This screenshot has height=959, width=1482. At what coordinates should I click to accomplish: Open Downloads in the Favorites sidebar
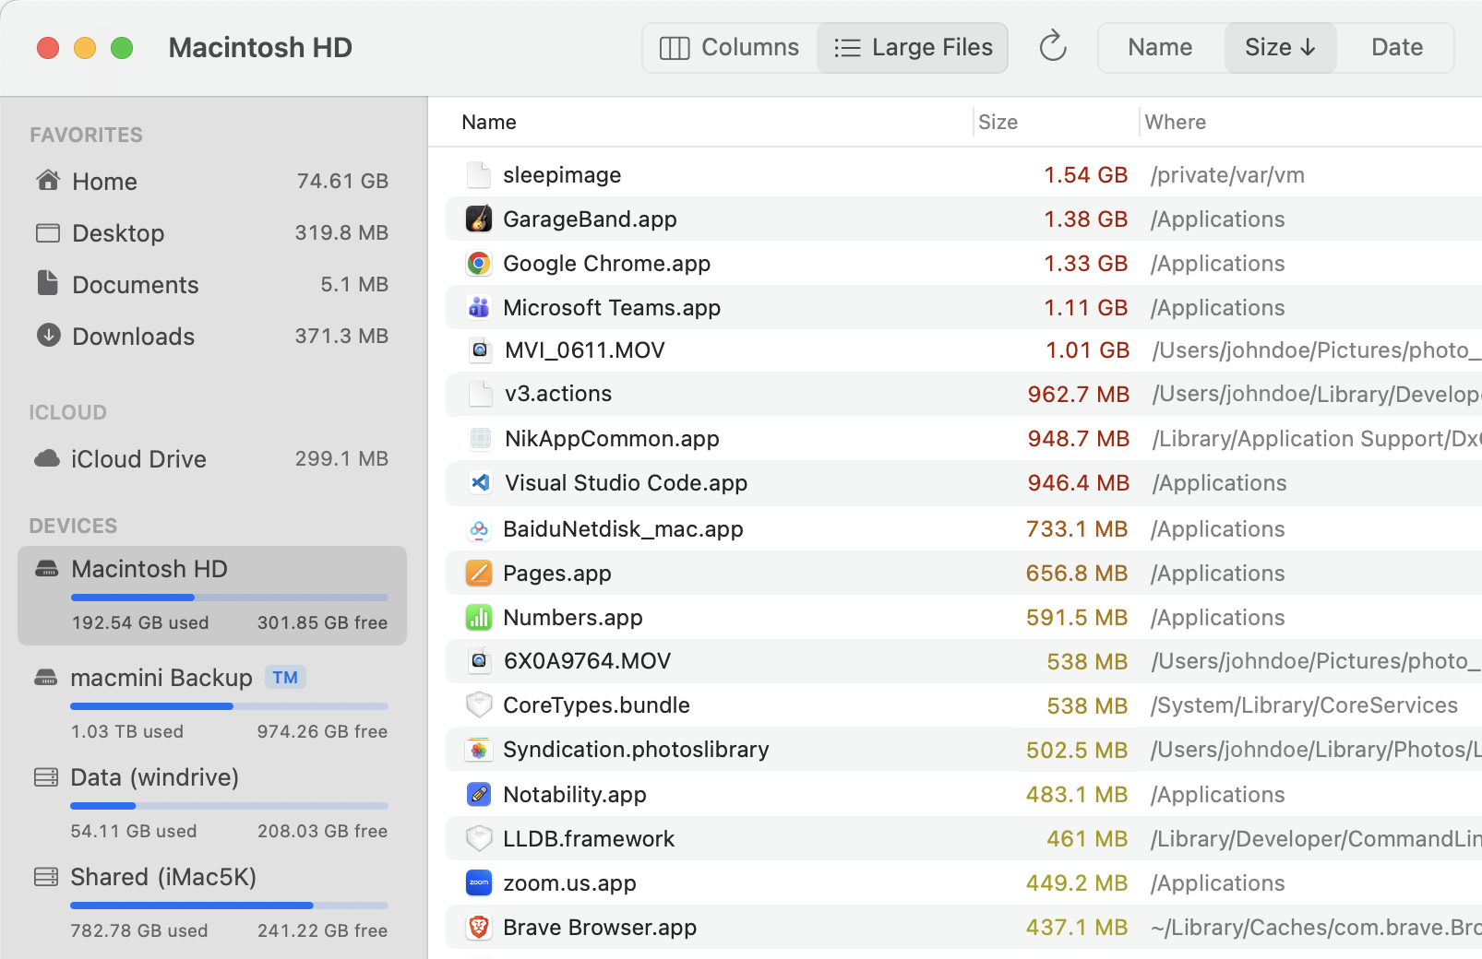212,336
